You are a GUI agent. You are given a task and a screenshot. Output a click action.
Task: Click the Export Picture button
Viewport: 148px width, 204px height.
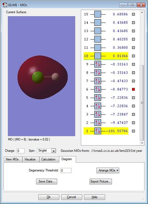point(101,182)
